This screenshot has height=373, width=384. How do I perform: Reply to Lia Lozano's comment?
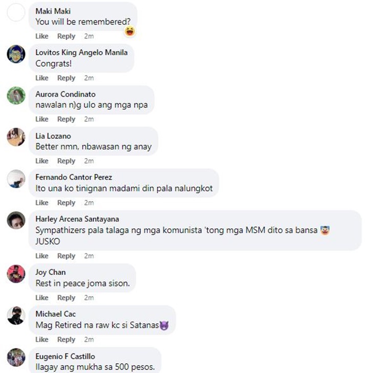[66, 161]
